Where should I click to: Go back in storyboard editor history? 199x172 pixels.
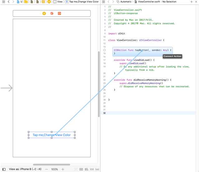click(x=8, y=2)
